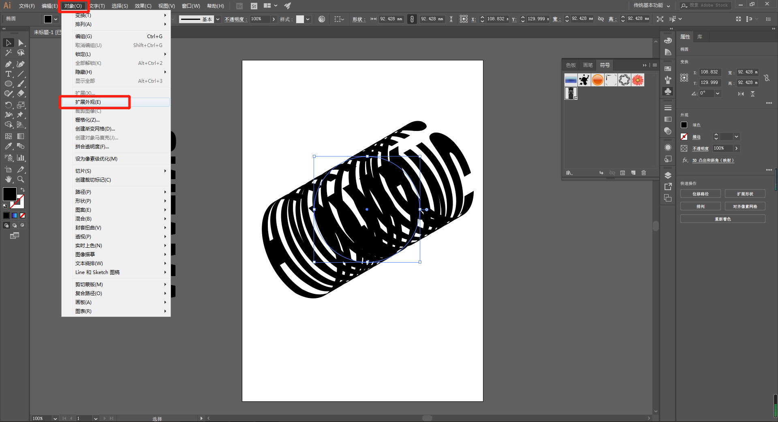778x422 pixels.
Task: Select the Hand tool
Action: (x=8, y=179)
